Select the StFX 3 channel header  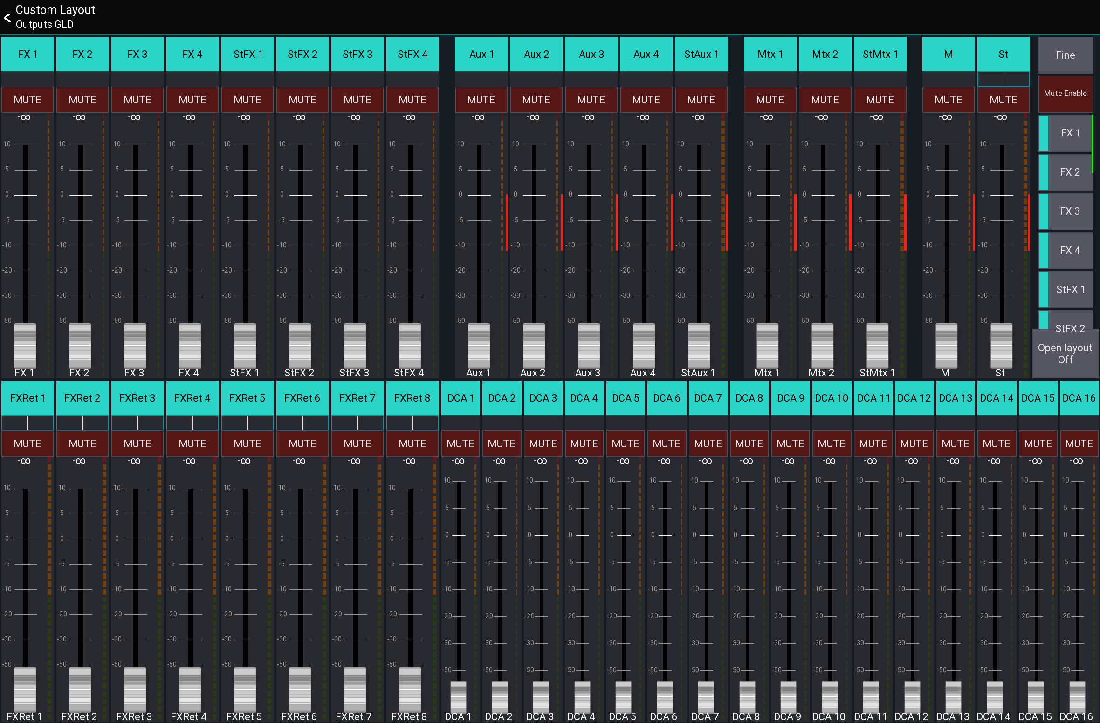(x=357, y=54)
